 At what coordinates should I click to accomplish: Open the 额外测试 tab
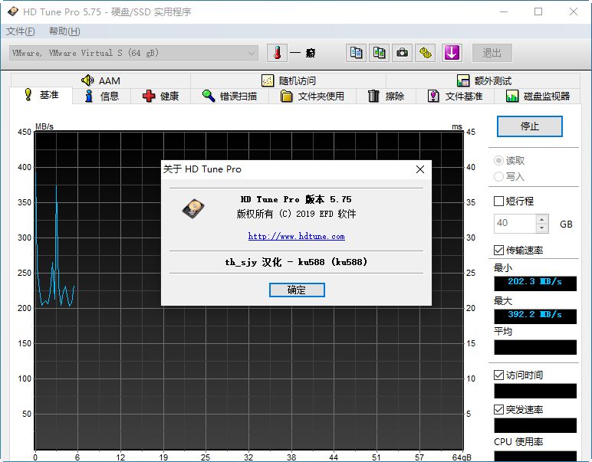tap(484, 80)
